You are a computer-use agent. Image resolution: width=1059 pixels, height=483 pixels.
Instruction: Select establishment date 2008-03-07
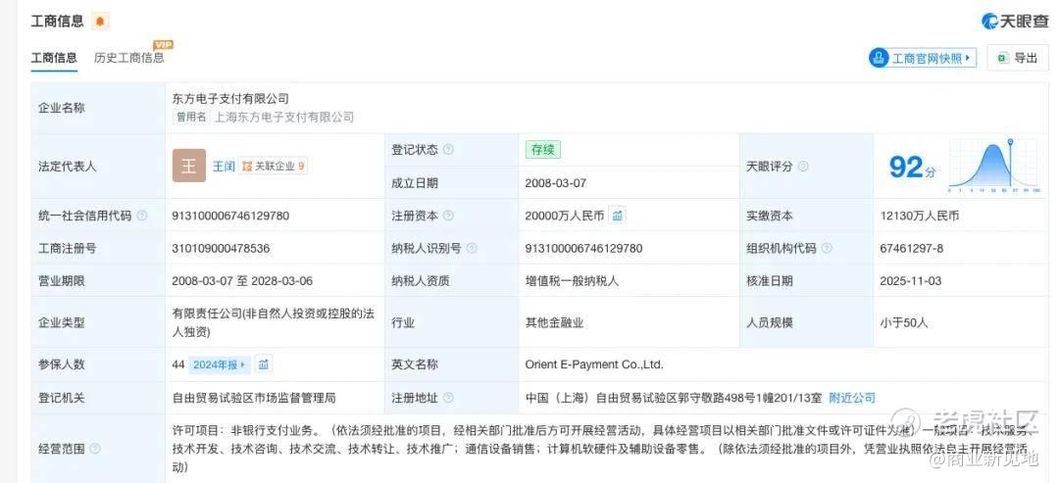556,183
